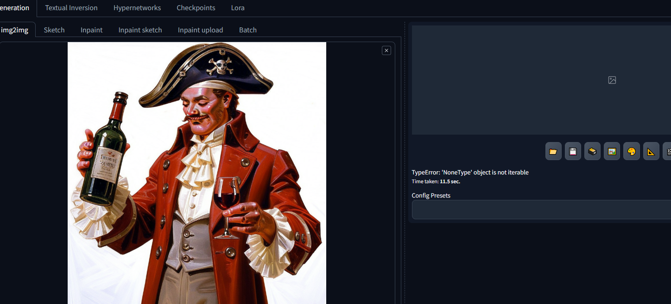Viewport: 671px width, 304px height.
Task: Open the Lora tab
Action: (238, 8)
